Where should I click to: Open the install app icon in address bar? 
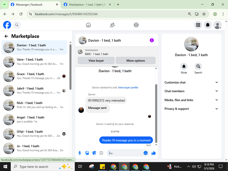pyautogui.click(x=197, y=14)
